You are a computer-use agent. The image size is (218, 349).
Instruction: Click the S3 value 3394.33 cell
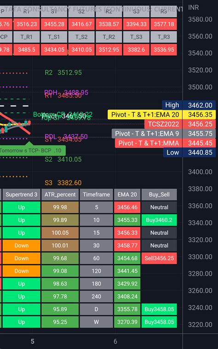tap(136, 24)
